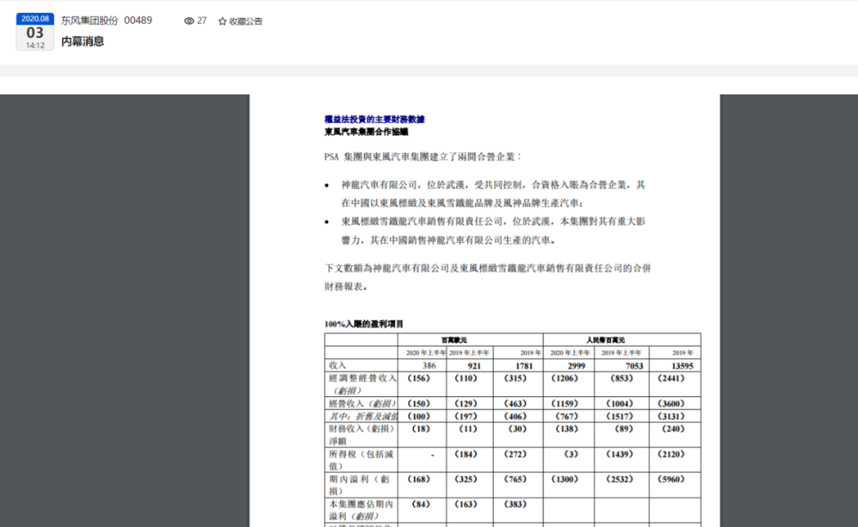Viewport: 858px width, 527px height.
Task: Click the 期內溢利（虧損）row label
Action: (360, 485)
